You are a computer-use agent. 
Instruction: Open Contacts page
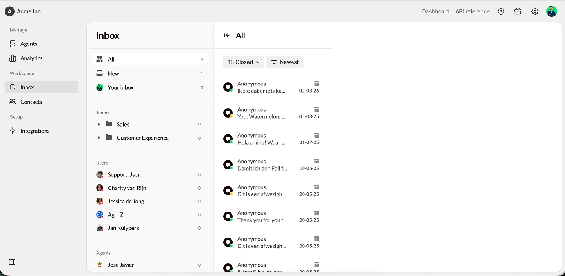click(x=41, y=102)
